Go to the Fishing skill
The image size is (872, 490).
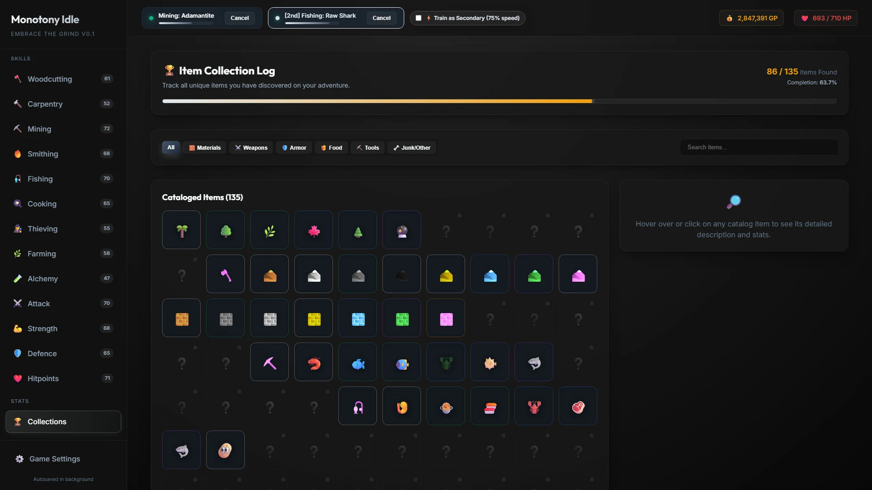pos(63,179)
